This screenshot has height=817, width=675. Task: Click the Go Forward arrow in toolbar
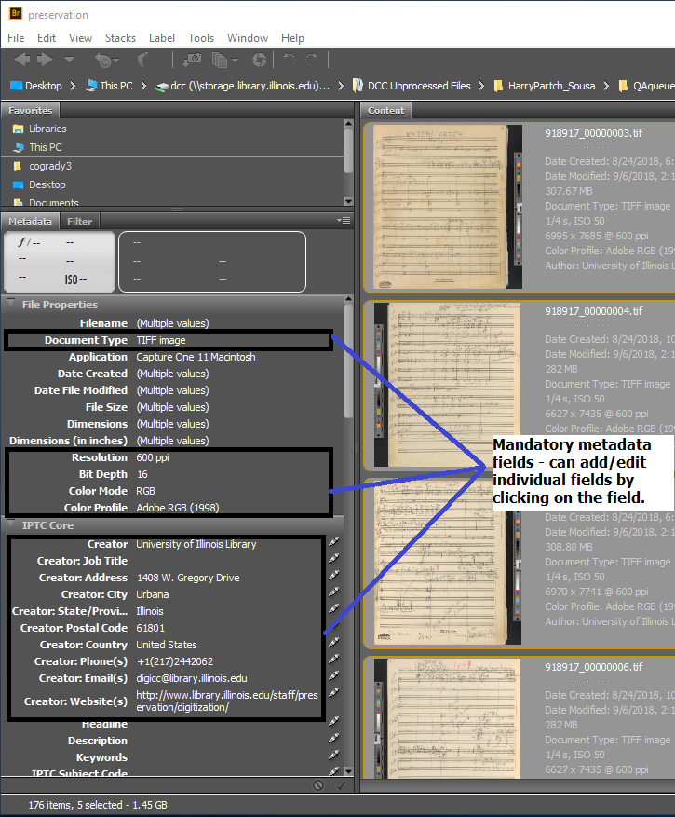tap(45, 61)
